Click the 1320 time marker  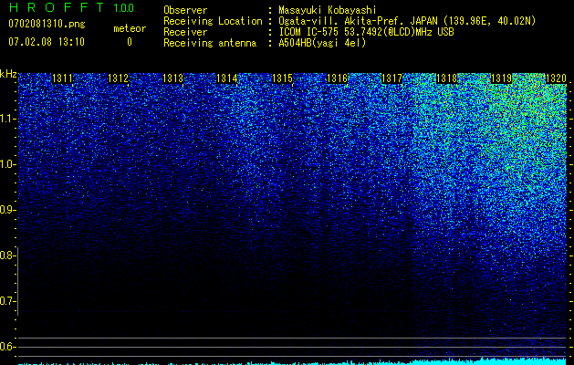click(x=556, y=78)
